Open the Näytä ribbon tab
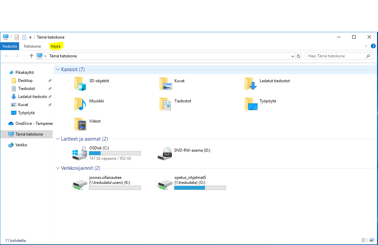The image size is (378, 245). pyautogui.click(x=56, y=46)
